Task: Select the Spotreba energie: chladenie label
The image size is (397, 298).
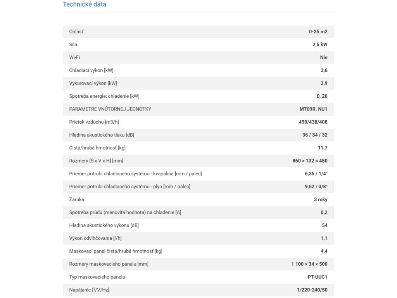Action: [104, 96]
